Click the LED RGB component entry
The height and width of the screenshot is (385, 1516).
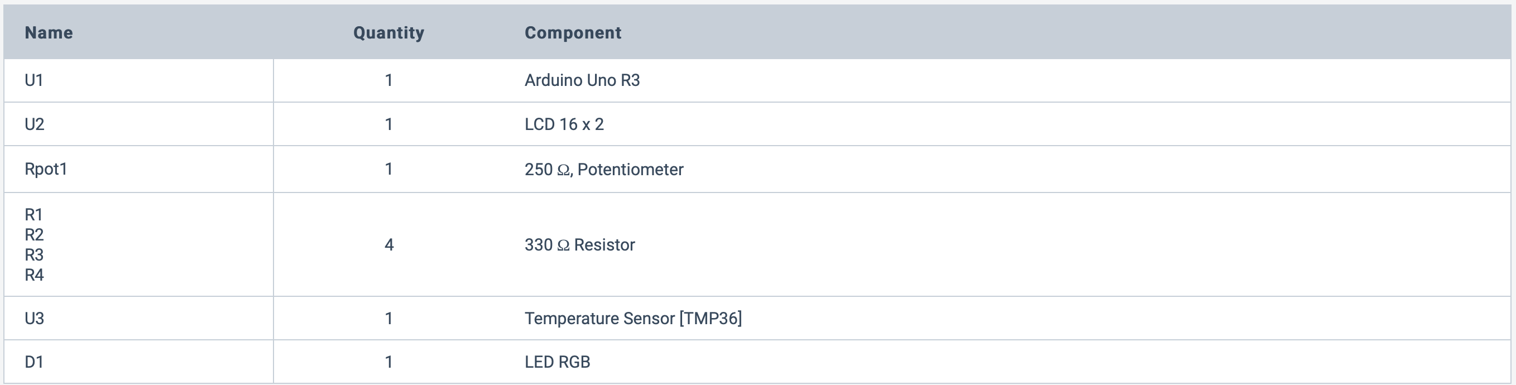(x=557, y=362)
